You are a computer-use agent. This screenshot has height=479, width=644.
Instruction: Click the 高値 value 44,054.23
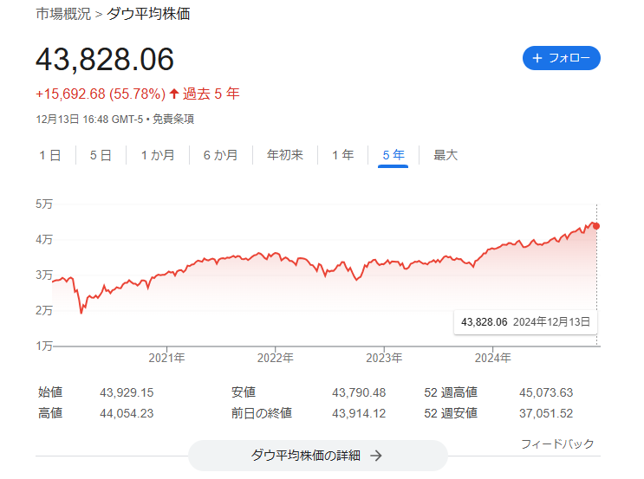point(127,413)
